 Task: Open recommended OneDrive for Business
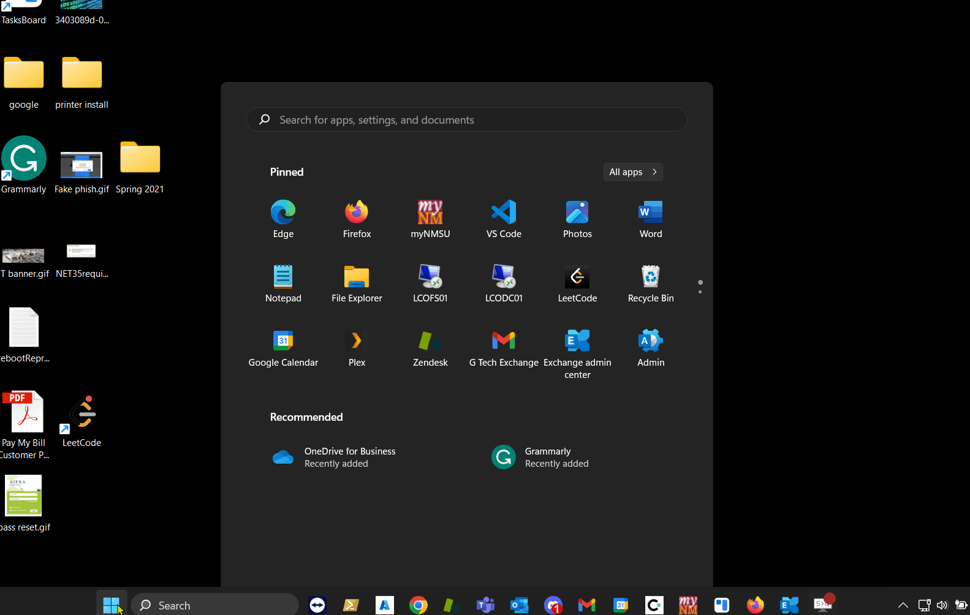click(x=334, y=457)
